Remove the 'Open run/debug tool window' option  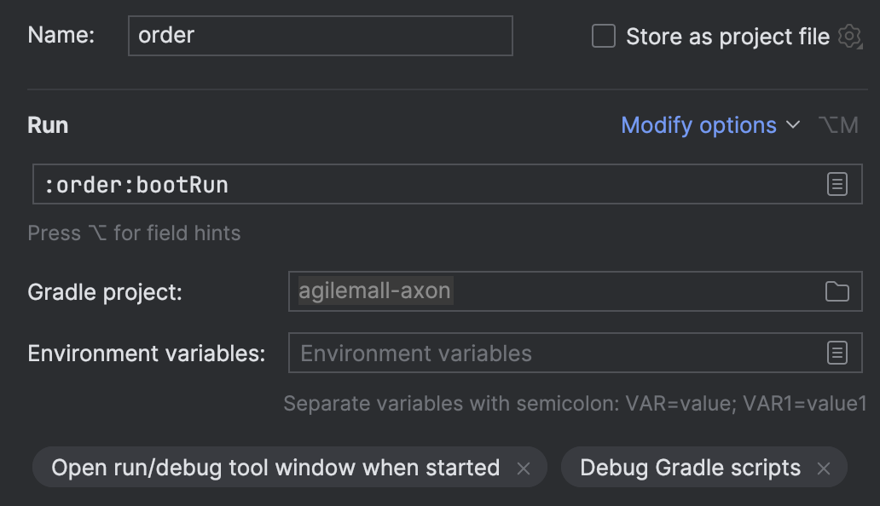pos(524,468)
